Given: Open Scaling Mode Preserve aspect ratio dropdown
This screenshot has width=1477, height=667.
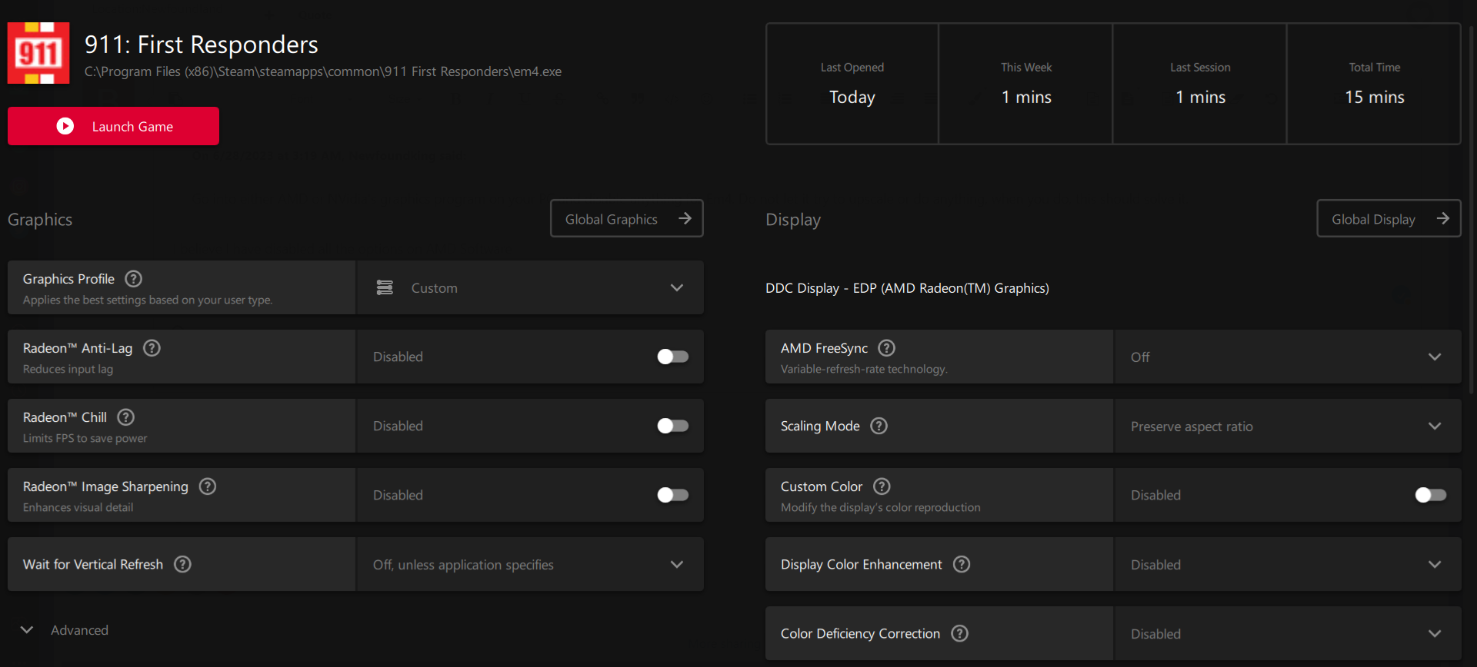Looking at the screenshot, I should coord(1287,426).
